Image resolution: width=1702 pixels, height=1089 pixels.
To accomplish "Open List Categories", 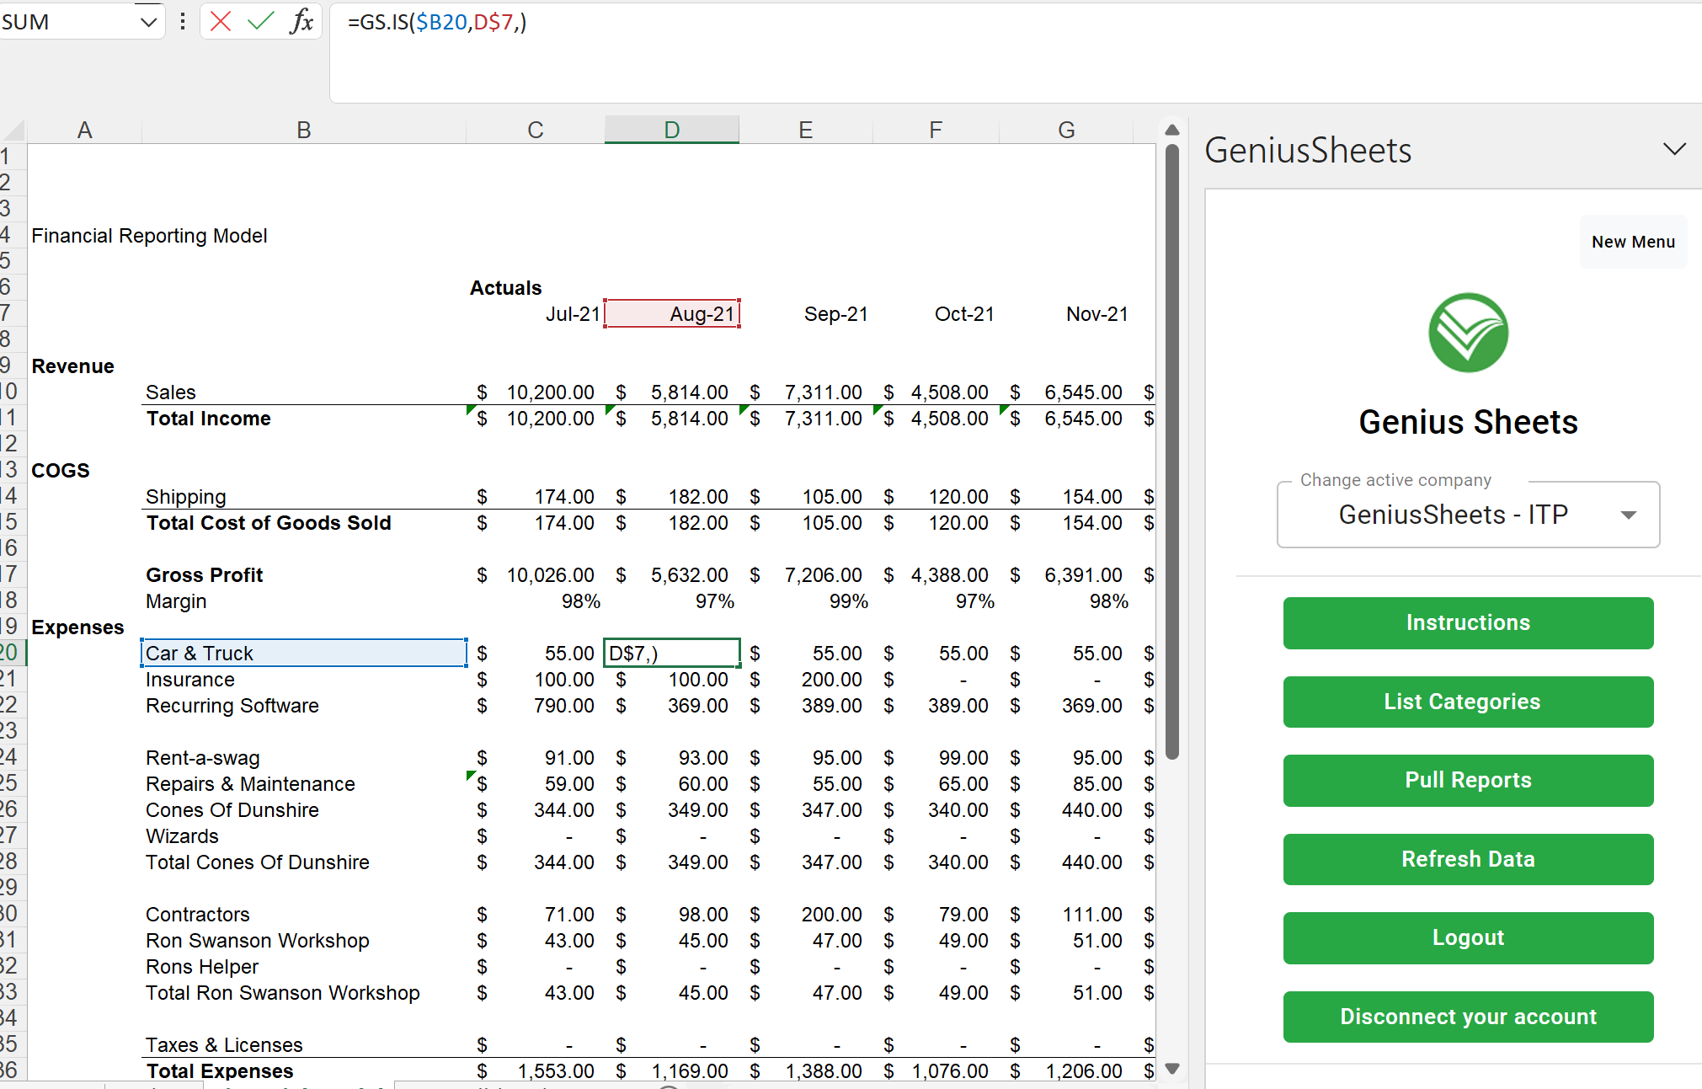I will [1467, 702].
